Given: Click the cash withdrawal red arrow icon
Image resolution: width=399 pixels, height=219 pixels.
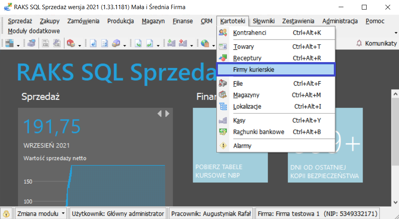Looking at the screenshot, I should (183, 43).
